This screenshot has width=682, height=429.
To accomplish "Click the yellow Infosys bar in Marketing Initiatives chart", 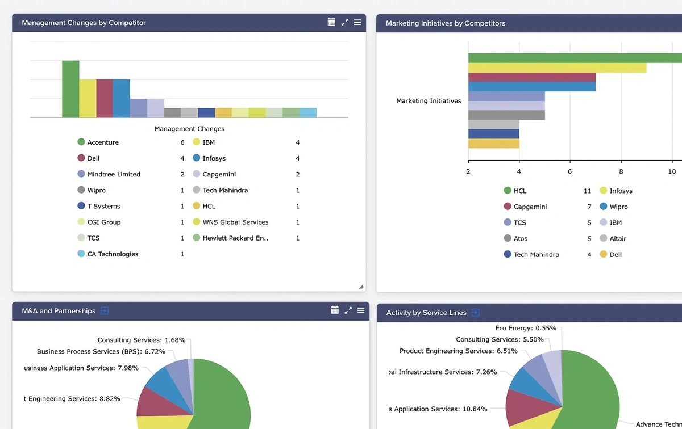I will pyautogui.click(x=558, y=68).
